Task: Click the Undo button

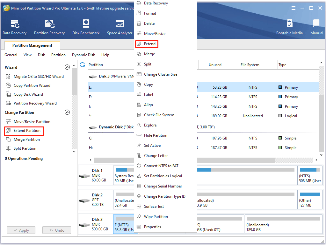Action: pyautogui.click(x=57, y=230)
